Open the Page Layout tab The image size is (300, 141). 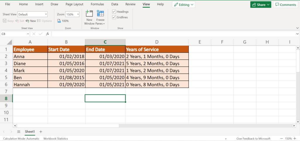point(74,4)
